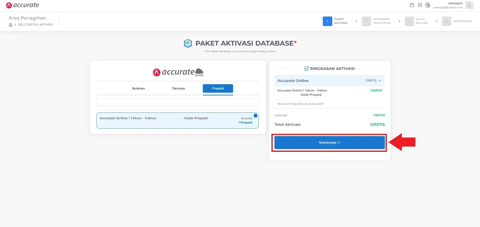Click the cekregis3@cpssoft.com email text
The height and width of the screenshot is (227, 480).
(448, 8)
